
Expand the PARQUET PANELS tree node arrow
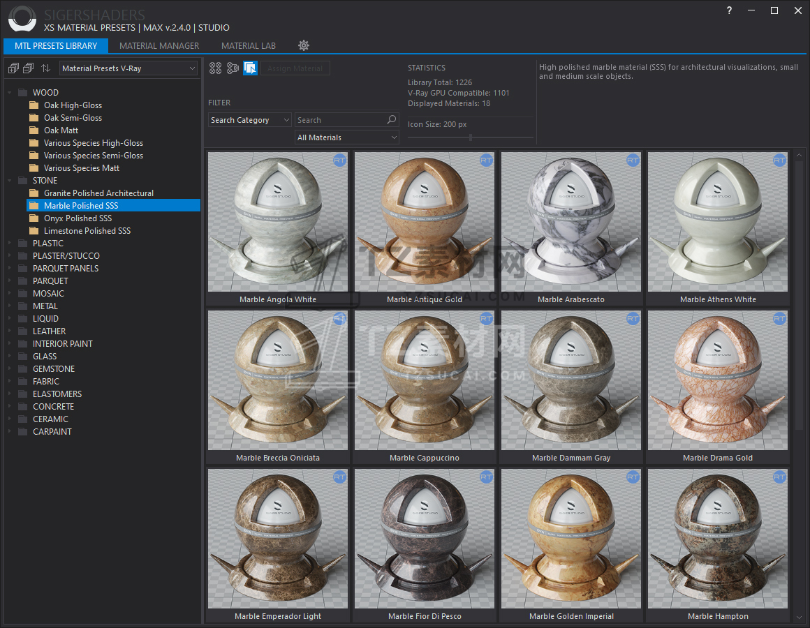tap(9, 269)
